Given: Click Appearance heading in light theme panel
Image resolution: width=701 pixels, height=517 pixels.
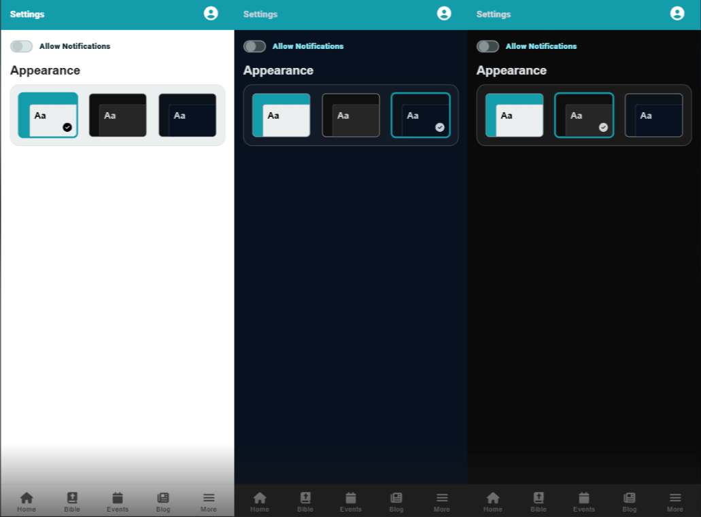Looking at the screenshot, I should pos(45,71).
